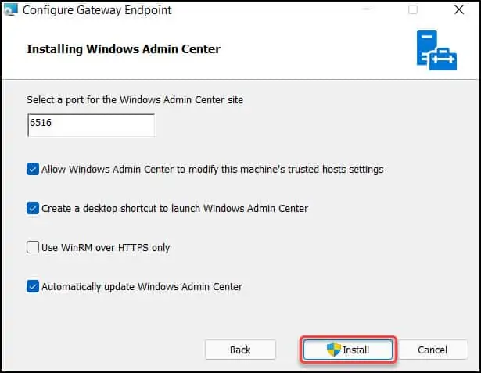This screenshot has width=481, height=373.
Task: Disable Automatically update Windows Admin Center
Action: (33, 286)
